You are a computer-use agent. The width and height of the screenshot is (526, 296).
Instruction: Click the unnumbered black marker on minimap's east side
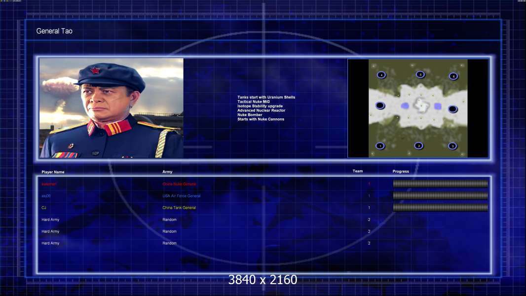[x=452, y=109]
